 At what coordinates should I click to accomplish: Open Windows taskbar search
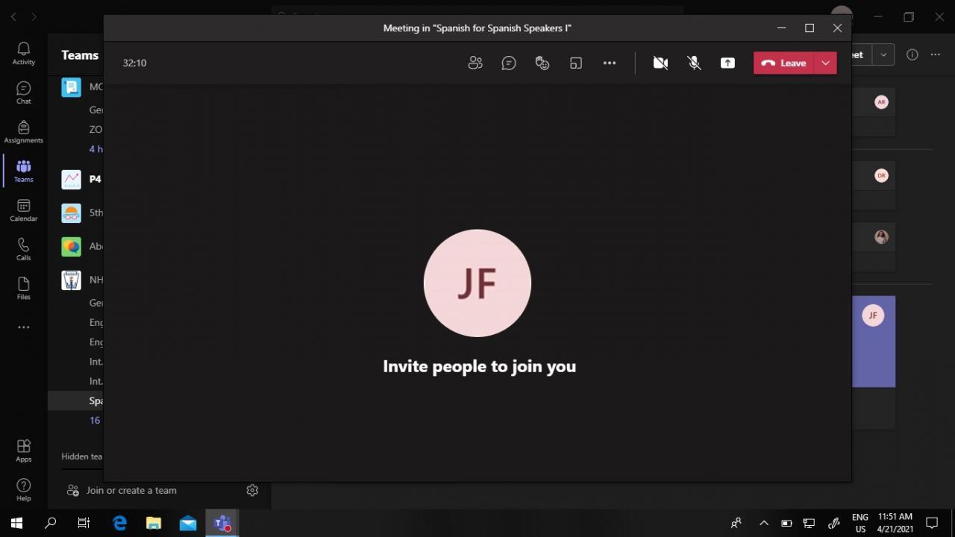(x=51, y=523)
